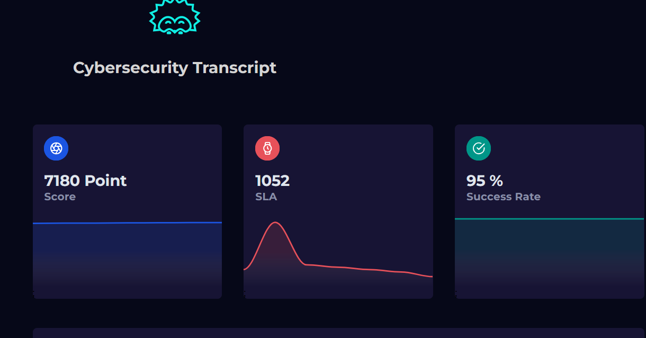The height and width of the screenshot is (338, 646).
Task: Click the peak of the red SLA curve
Action: pyautogui.click(x=275, y=223)
